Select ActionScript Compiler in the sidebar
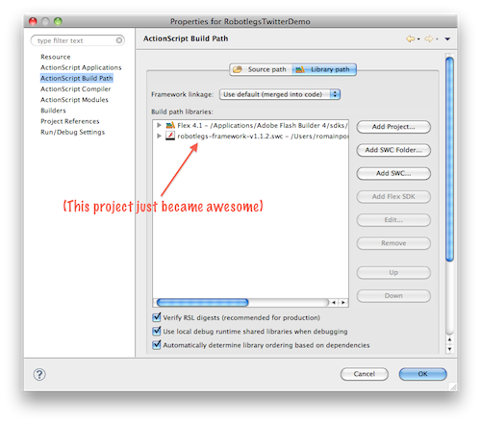This screenshot has width=481, height=424. click(76, 88)
